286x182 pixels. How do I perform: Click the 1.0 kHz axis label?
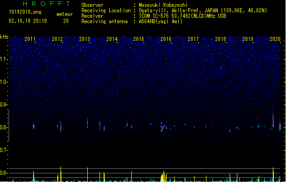pos(4,82)
